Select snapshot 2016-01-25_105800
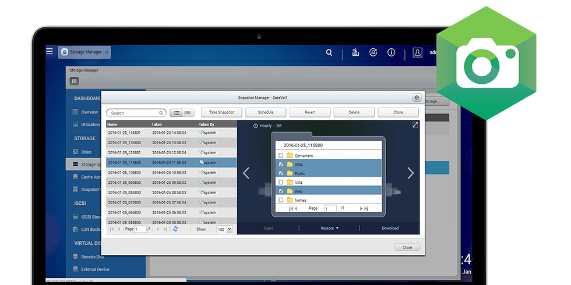Viewport: 571px width, 285px height. (171, 172)
